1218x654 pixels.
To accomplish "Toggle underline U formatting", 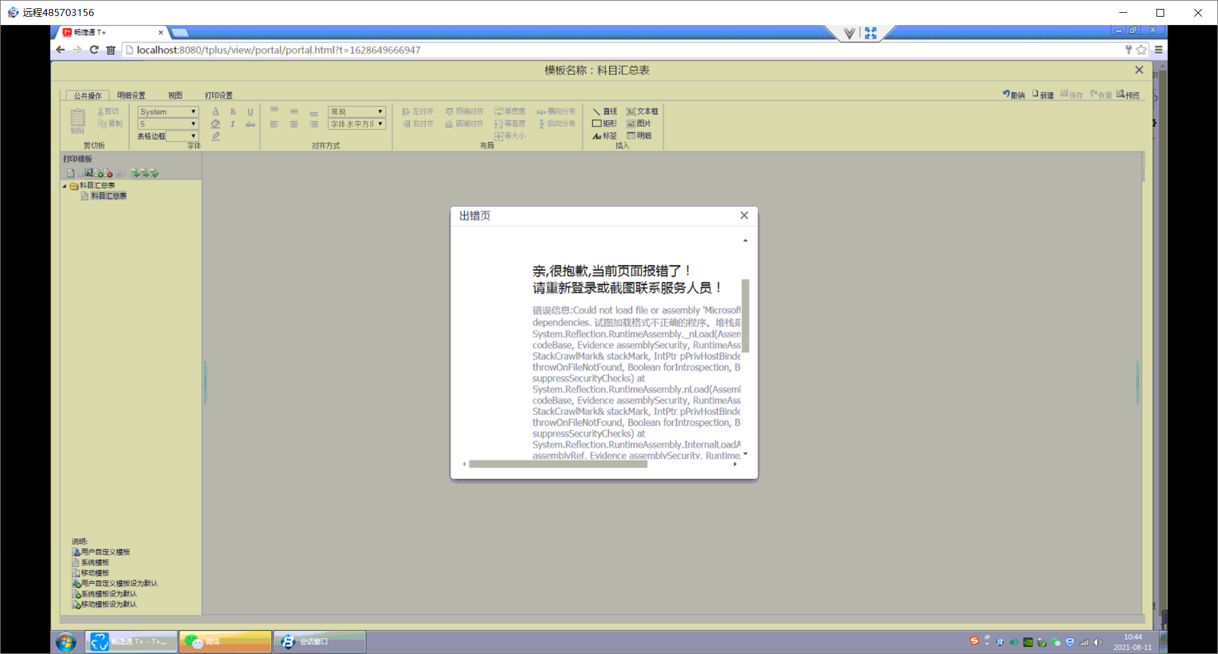I will 250,111.
